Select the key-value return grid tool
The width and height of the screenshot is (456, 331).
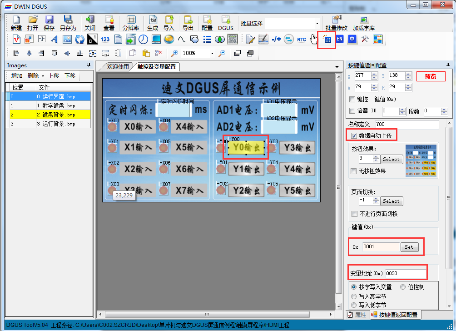tap(327, 40)
